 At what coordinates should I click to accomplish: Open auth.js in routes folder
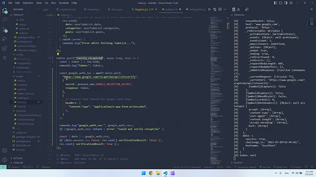tap(21, 81)
